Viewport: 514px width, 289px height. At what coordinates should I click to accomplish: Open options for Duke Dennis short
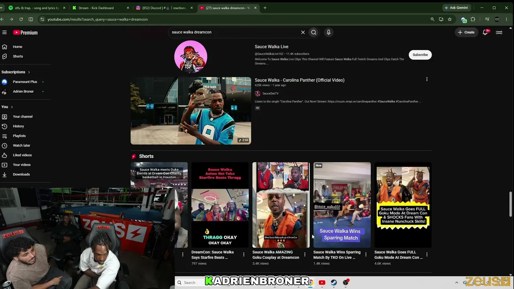coord(183,254)
